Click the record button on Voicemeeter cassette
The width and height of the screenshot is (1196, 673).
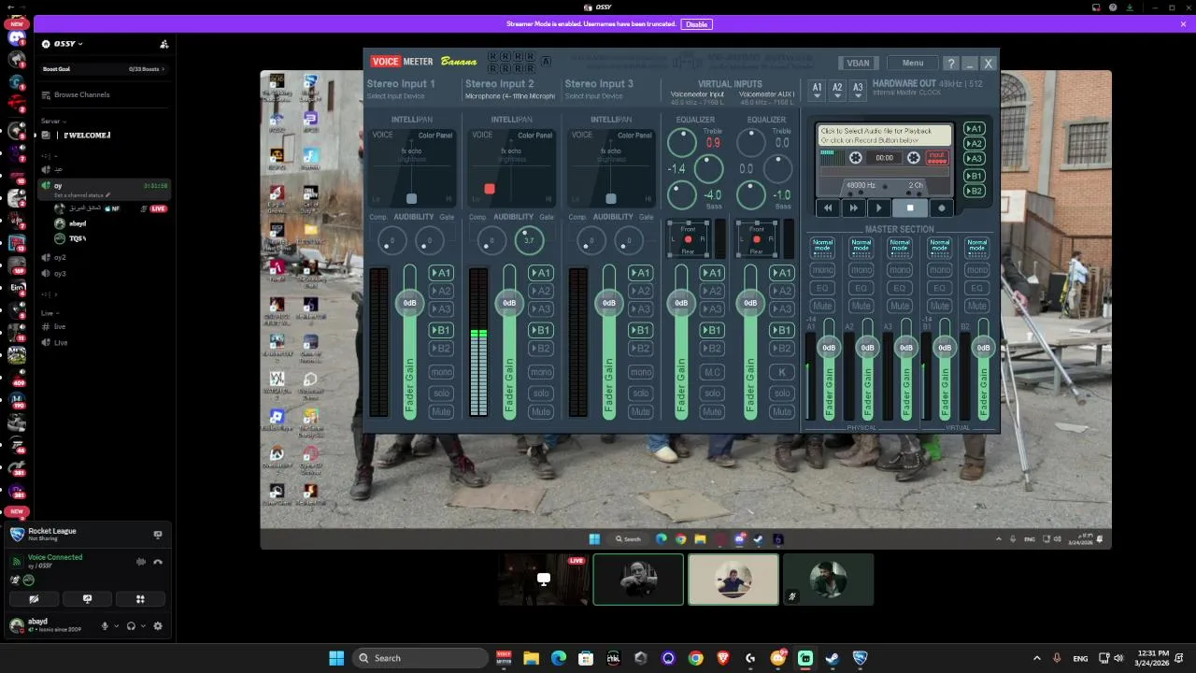pyautogui.click(x=941, y=208)
